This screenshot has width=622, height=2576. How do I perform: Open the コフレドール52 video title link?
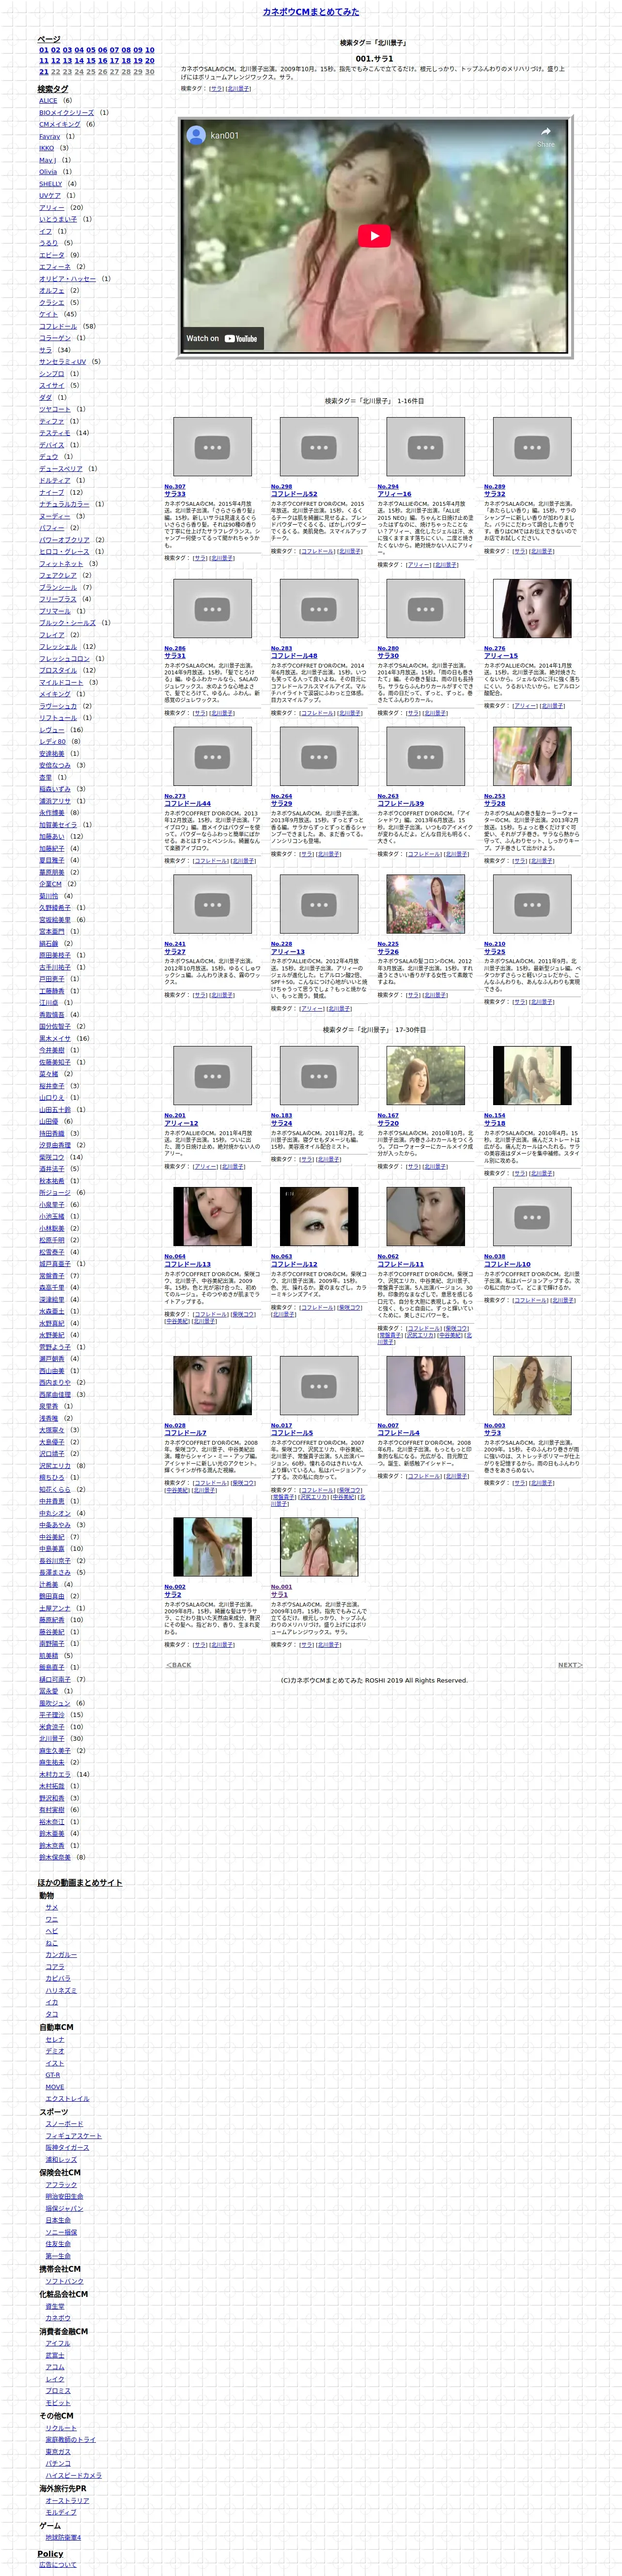pyautogui.click(x=294, y=494)
